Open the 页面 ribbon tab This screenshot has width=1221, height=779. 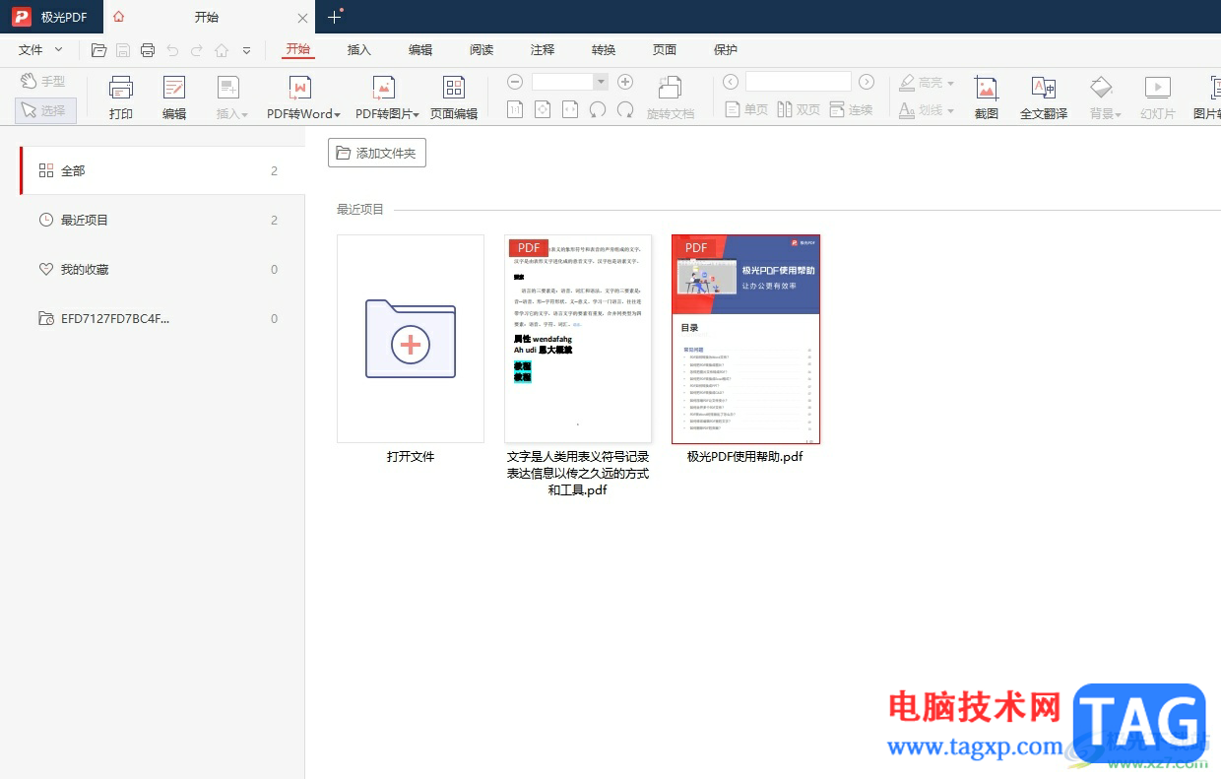665,49
